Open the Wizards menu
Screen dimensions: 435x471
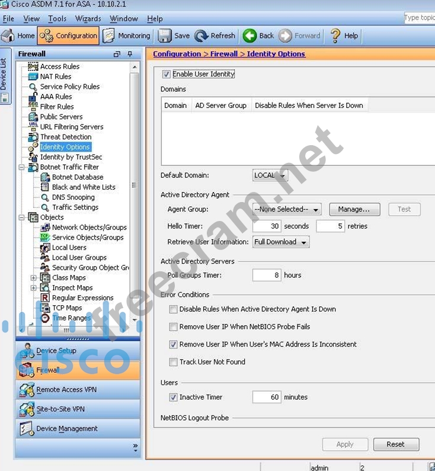click(x=88, y=19)
